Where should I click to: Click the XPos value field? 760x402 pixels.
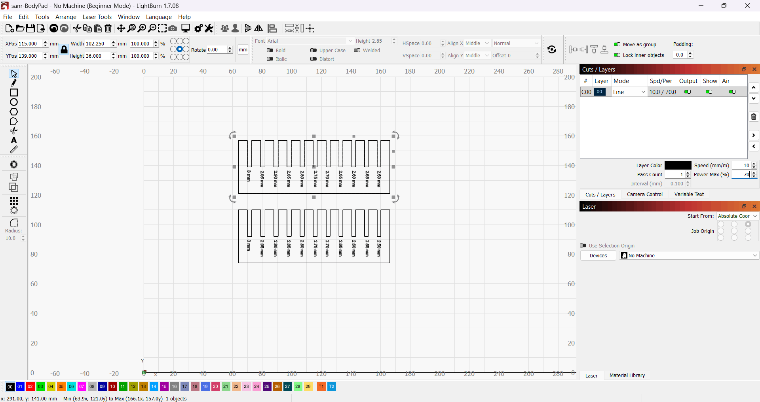pos(30,43)
